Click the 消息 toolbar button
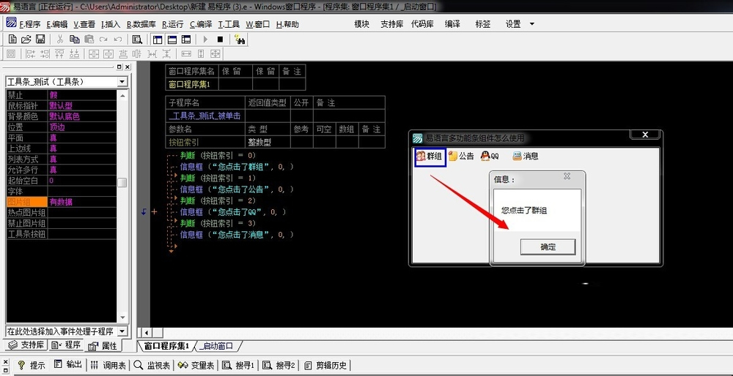The height and width of the screenshot is (376, 733). click(526, 157)
